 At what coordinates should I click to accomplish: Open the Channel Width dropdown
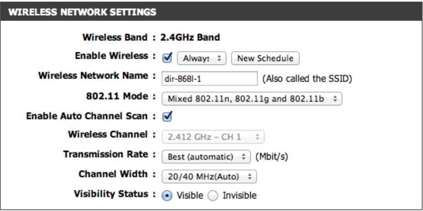pos(209,177)
